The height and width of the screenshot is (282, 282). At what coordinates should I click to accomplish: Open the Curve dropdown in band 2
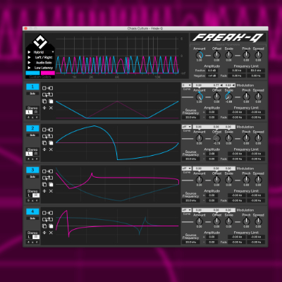point(187,127)
